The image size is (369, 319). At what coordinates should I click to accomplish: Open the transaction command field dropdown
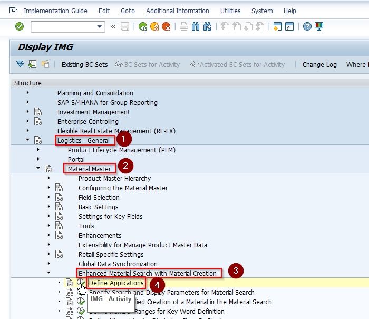click(x=100, y=26)
